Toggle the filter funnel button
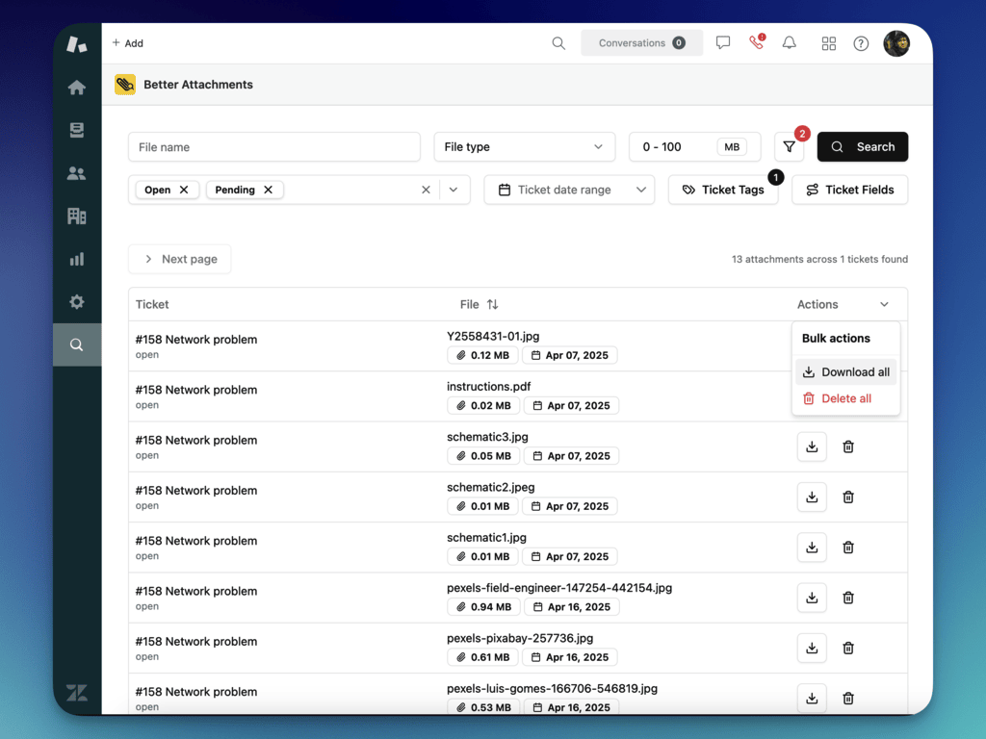This screenshot has height=739, width=986. point(789,147)
